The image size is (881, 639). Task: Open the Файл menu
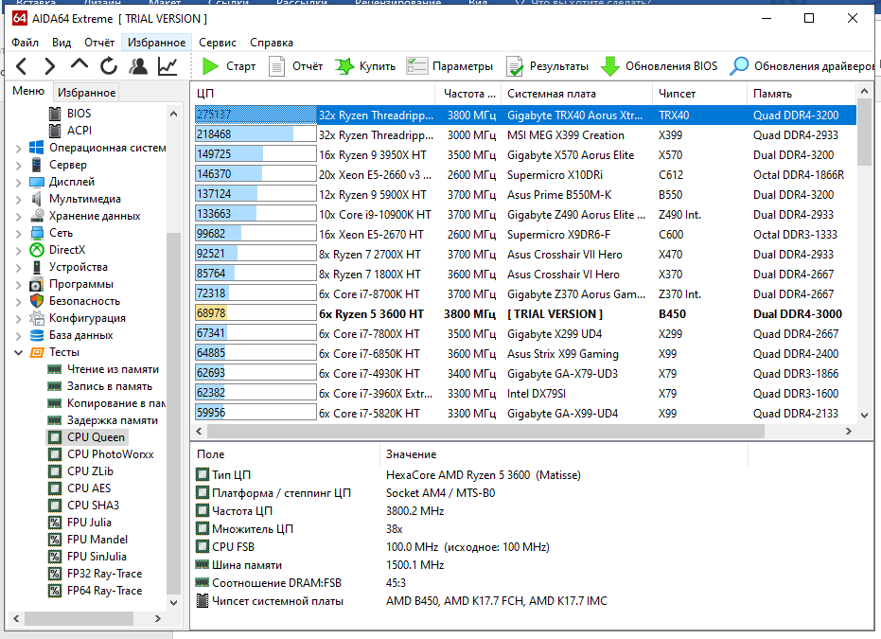point(26,43)
